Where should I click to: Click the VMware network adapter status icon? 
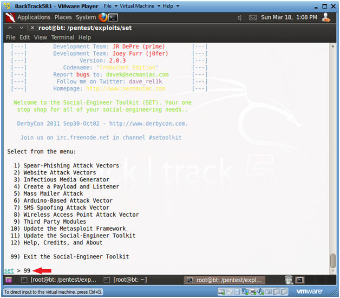pos(245,291)
